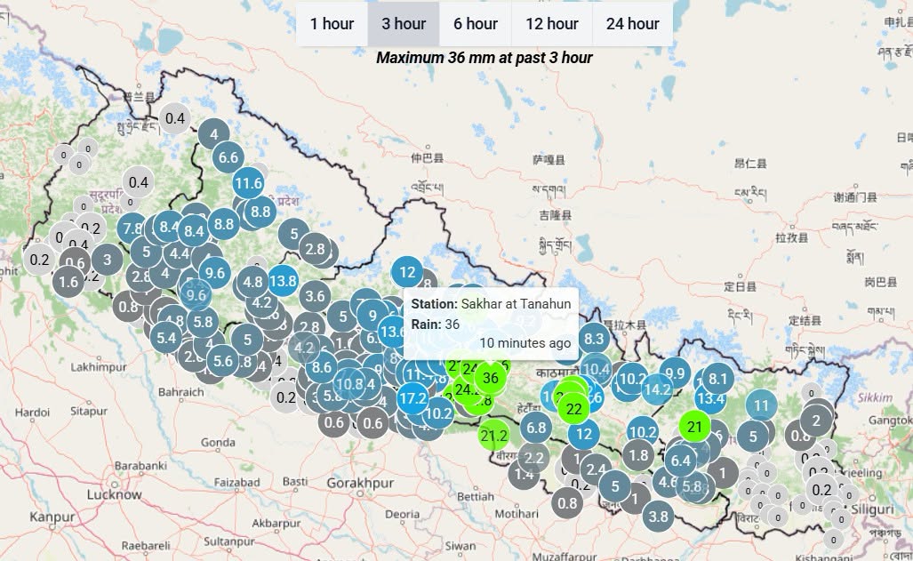Open the 10.8 station marker
Screen dimensions: 913x561
[x=348, y=383]
